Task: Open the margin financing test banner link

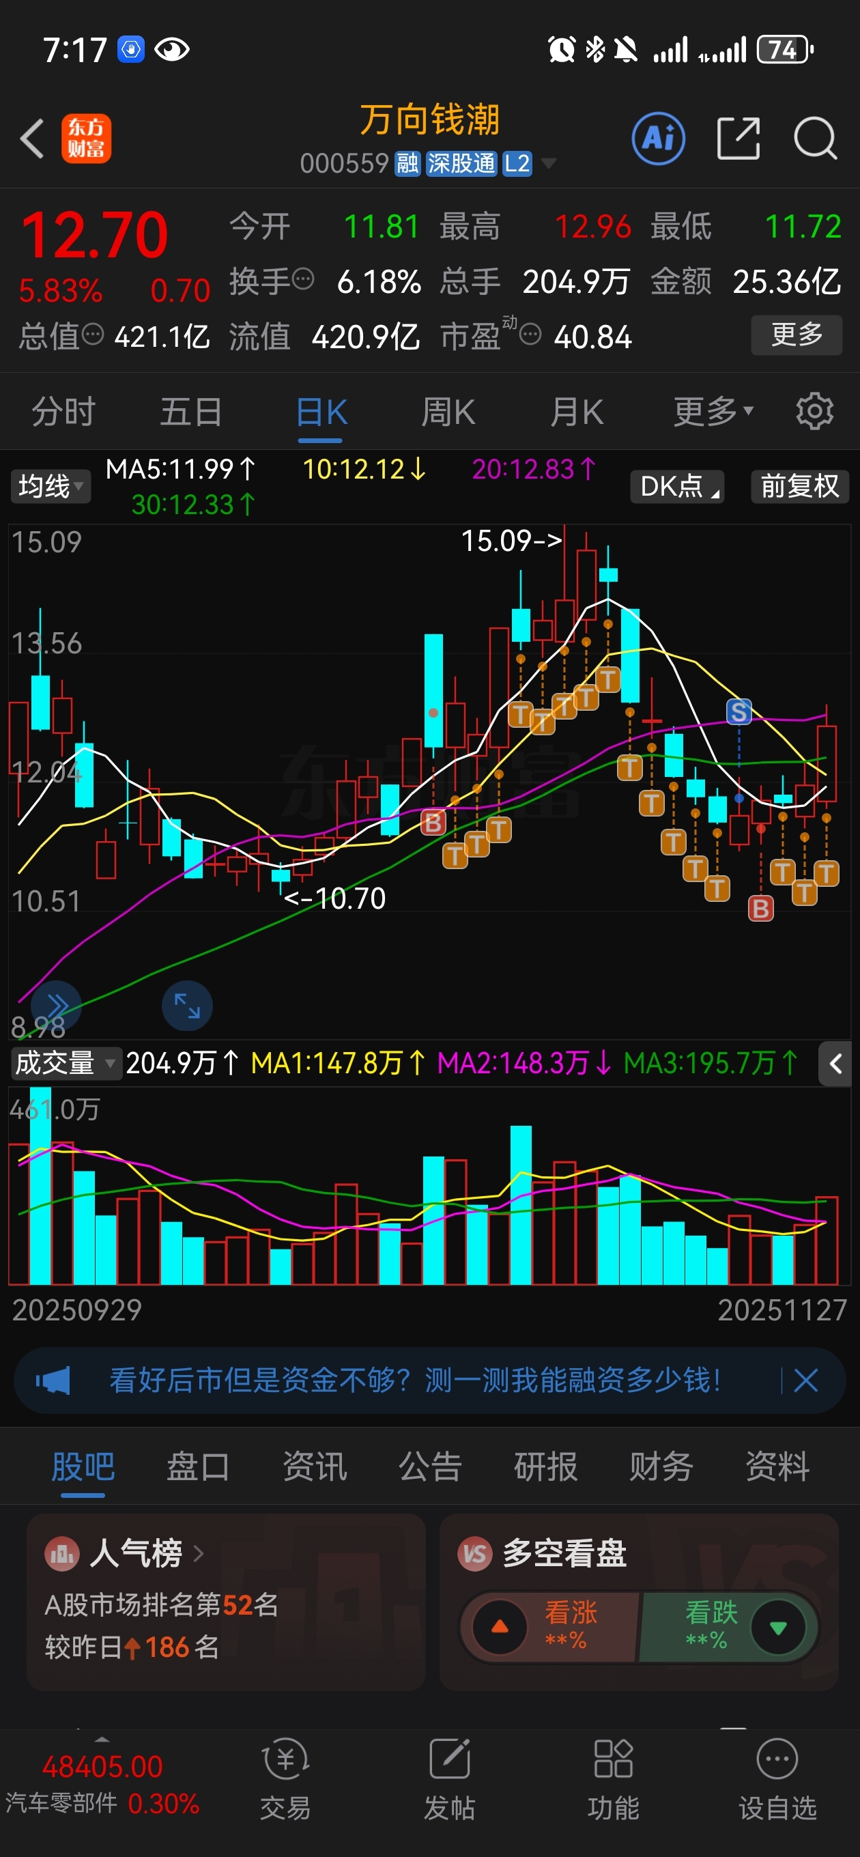Action: tap(415, 1380)
